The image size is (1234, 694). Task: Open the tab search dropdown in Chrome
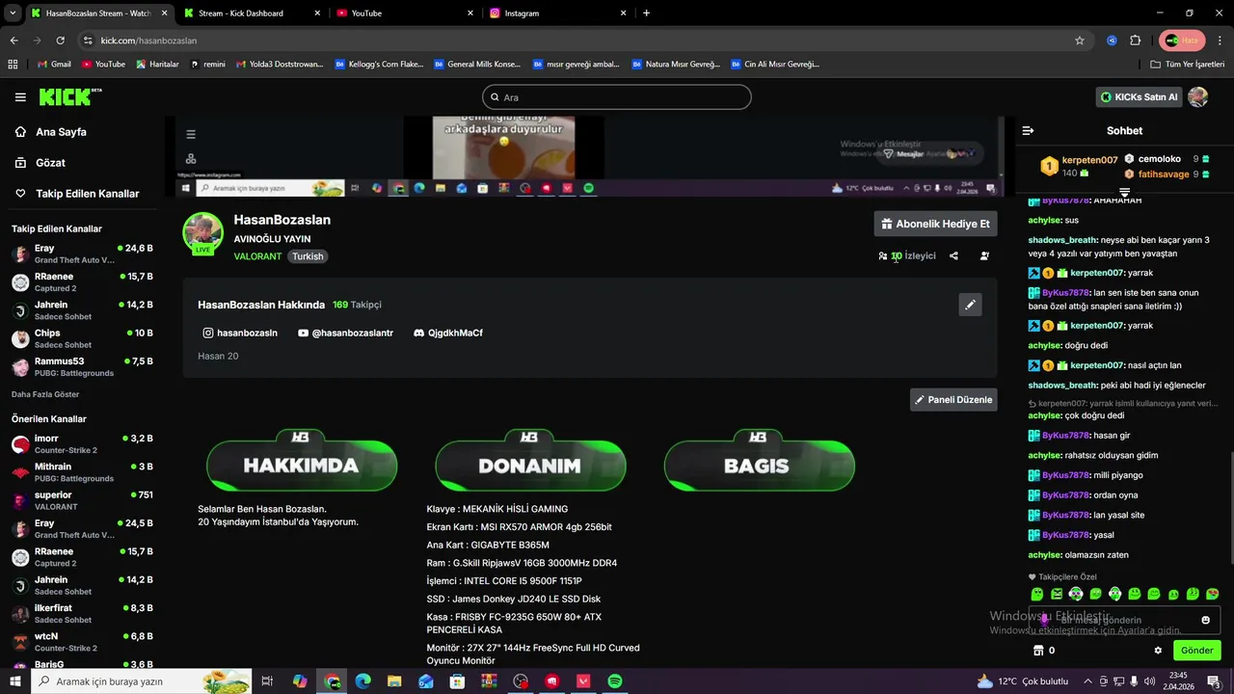click(x=13, y=13)
